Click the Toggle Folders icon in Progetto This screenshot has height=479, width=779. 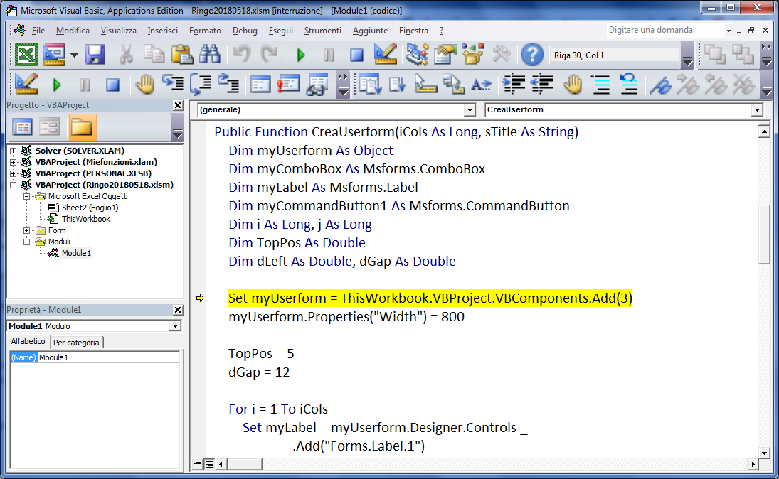tap(82, 127)
